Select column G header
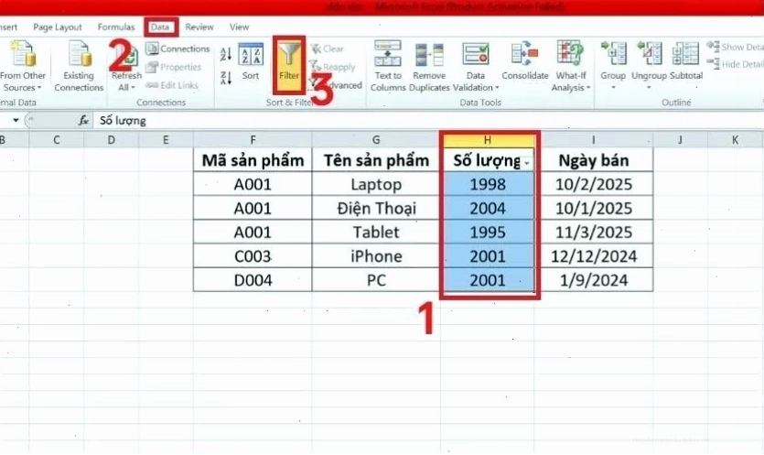Screen dimensions: 764x455 pyautogui.click(x=376, y=140)
